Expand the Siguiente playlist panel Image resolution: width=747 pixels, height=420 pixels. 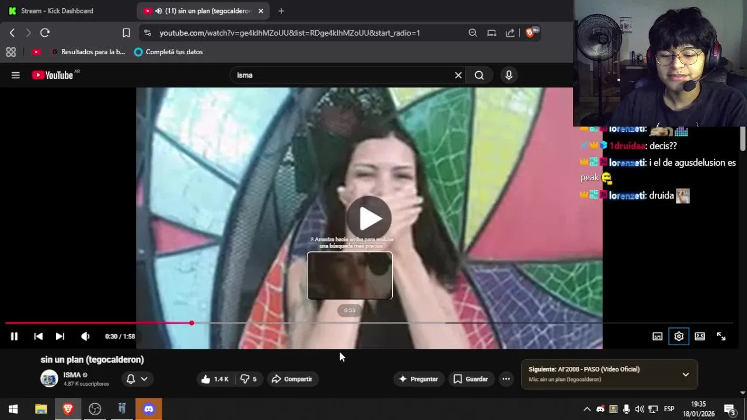(x=686, y=374)
